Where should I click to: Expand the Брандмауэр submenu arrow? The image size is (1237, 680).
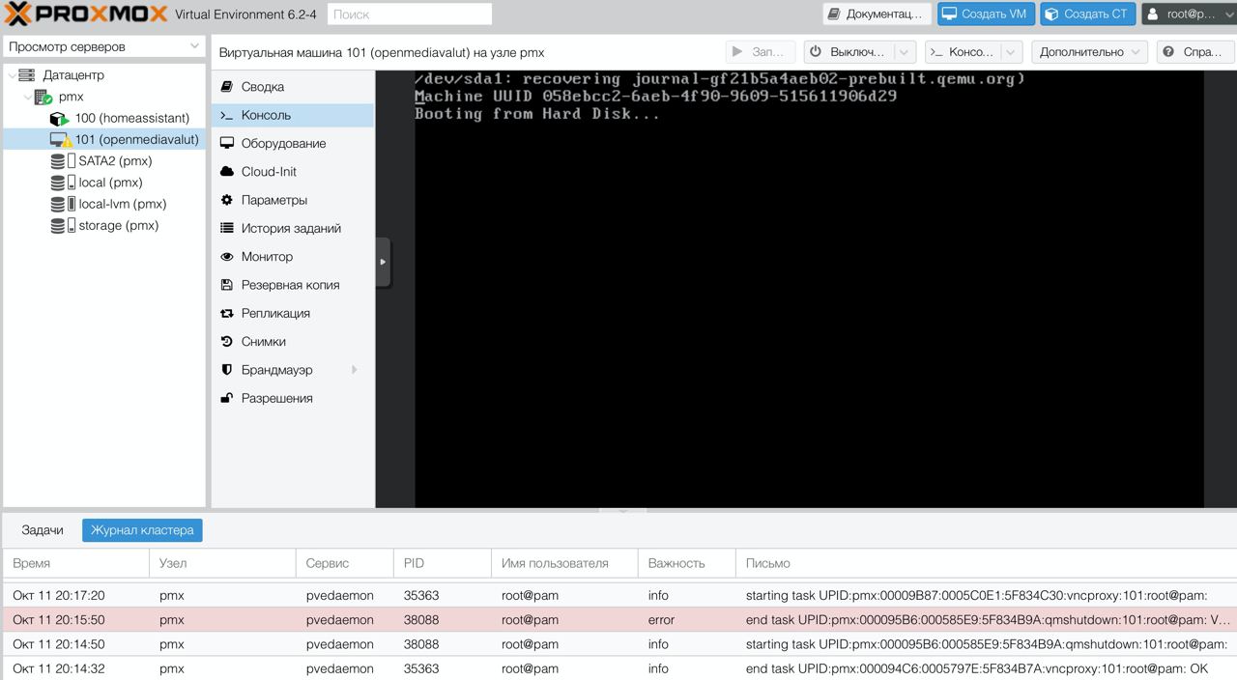point(355,370)
